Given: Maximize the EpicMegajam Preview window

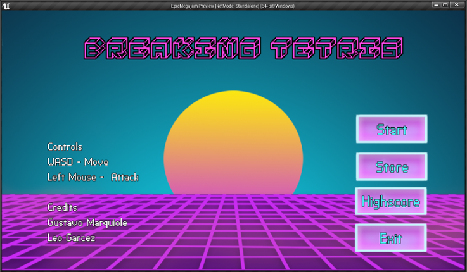Looking at the screenshot, I should pyautogui.click(x=445, y=4).
